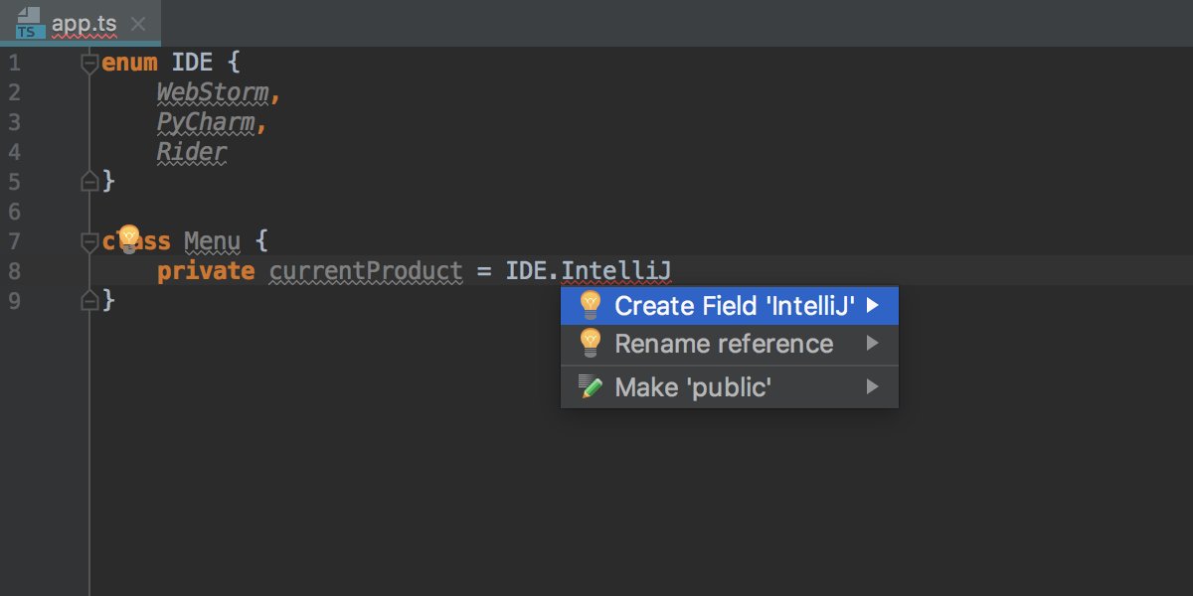
Task: Click the Rider enum member
Action: click(x=192, y=153)
